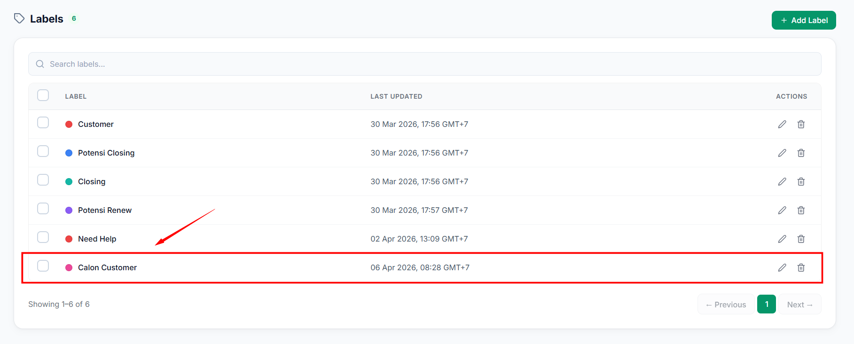Edit the Calon Customer label
854x344 pixels.
[x=782, y=267]
